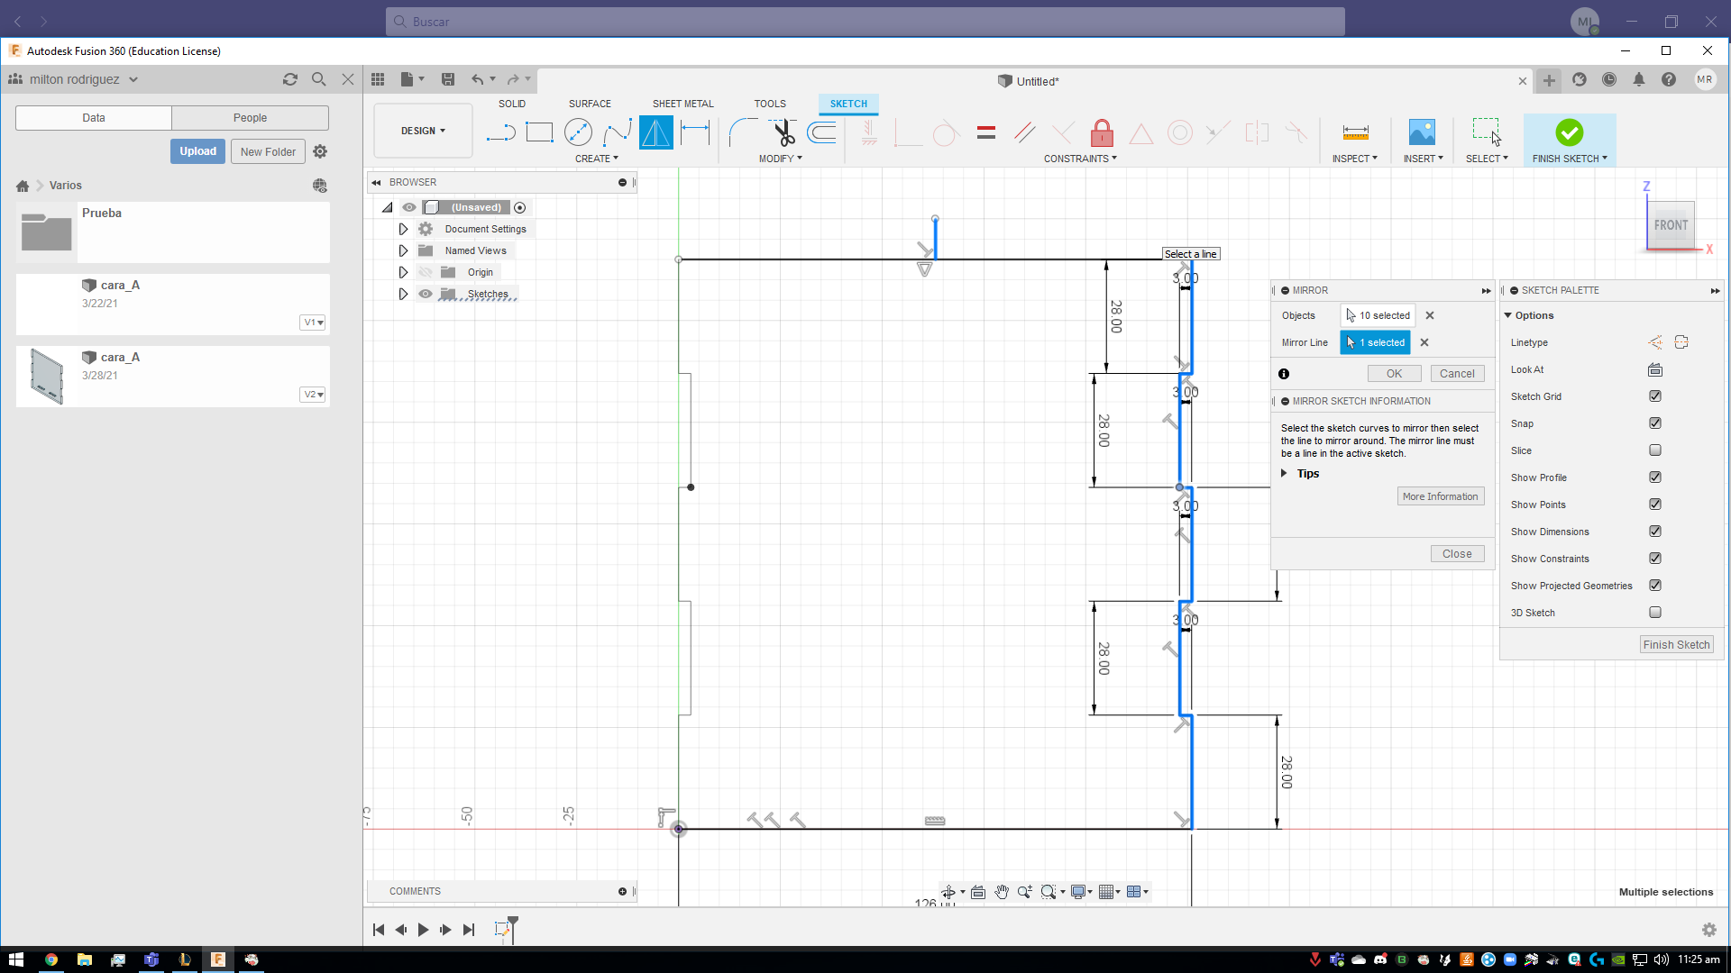Viewport: 1731px width, 973px height.
Task: Click the SKETCH tab
Action: [x=848, y=104]
